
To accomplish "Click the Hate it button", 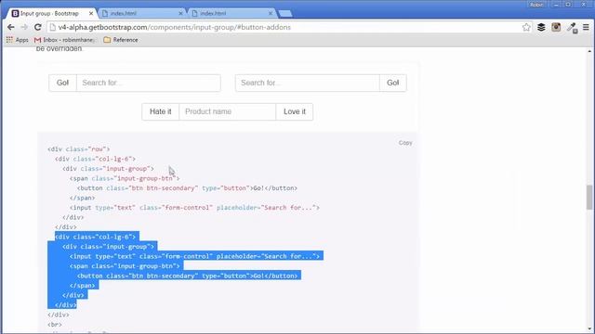I will coord(161,111).
